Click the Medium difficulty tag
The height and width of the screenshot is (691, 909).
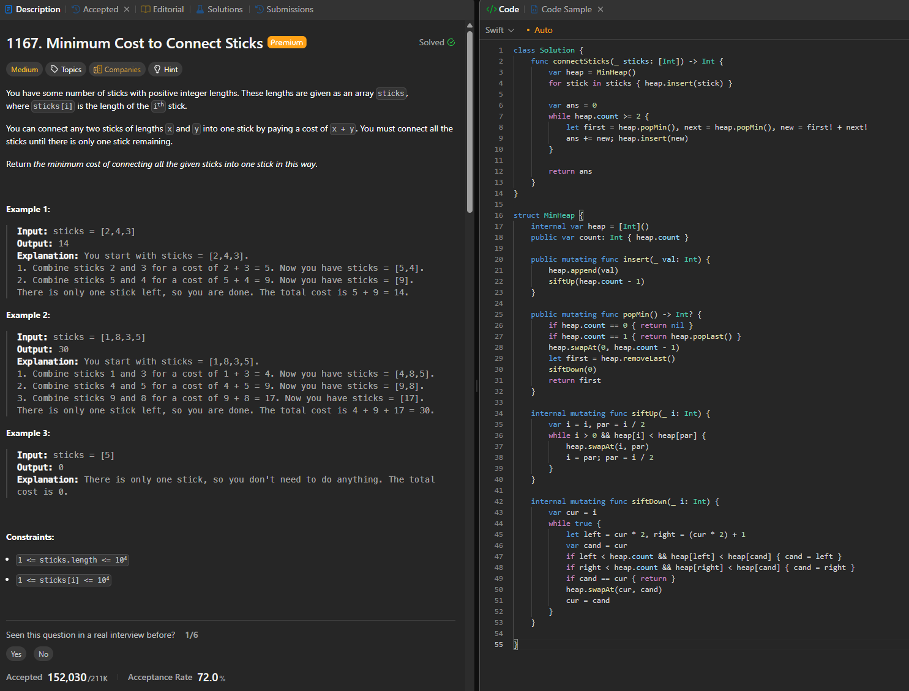point(24,70)
